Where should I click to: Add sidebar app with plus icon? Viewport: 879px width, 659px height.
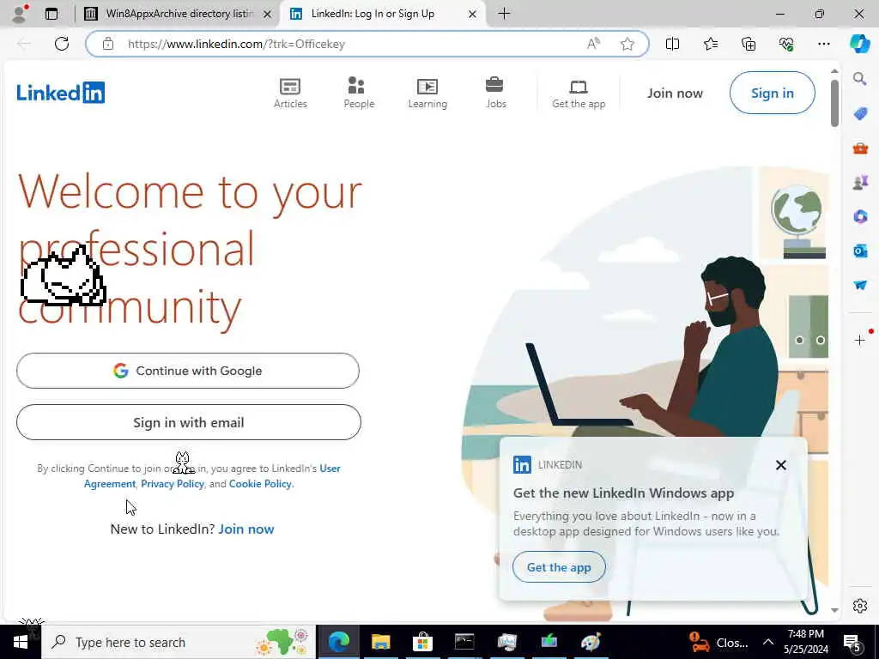pyautogui.click(x=860, y=340)
